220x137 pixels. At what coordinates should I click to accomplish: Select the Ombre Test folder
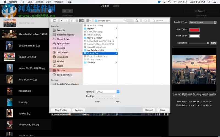[100, 53]
